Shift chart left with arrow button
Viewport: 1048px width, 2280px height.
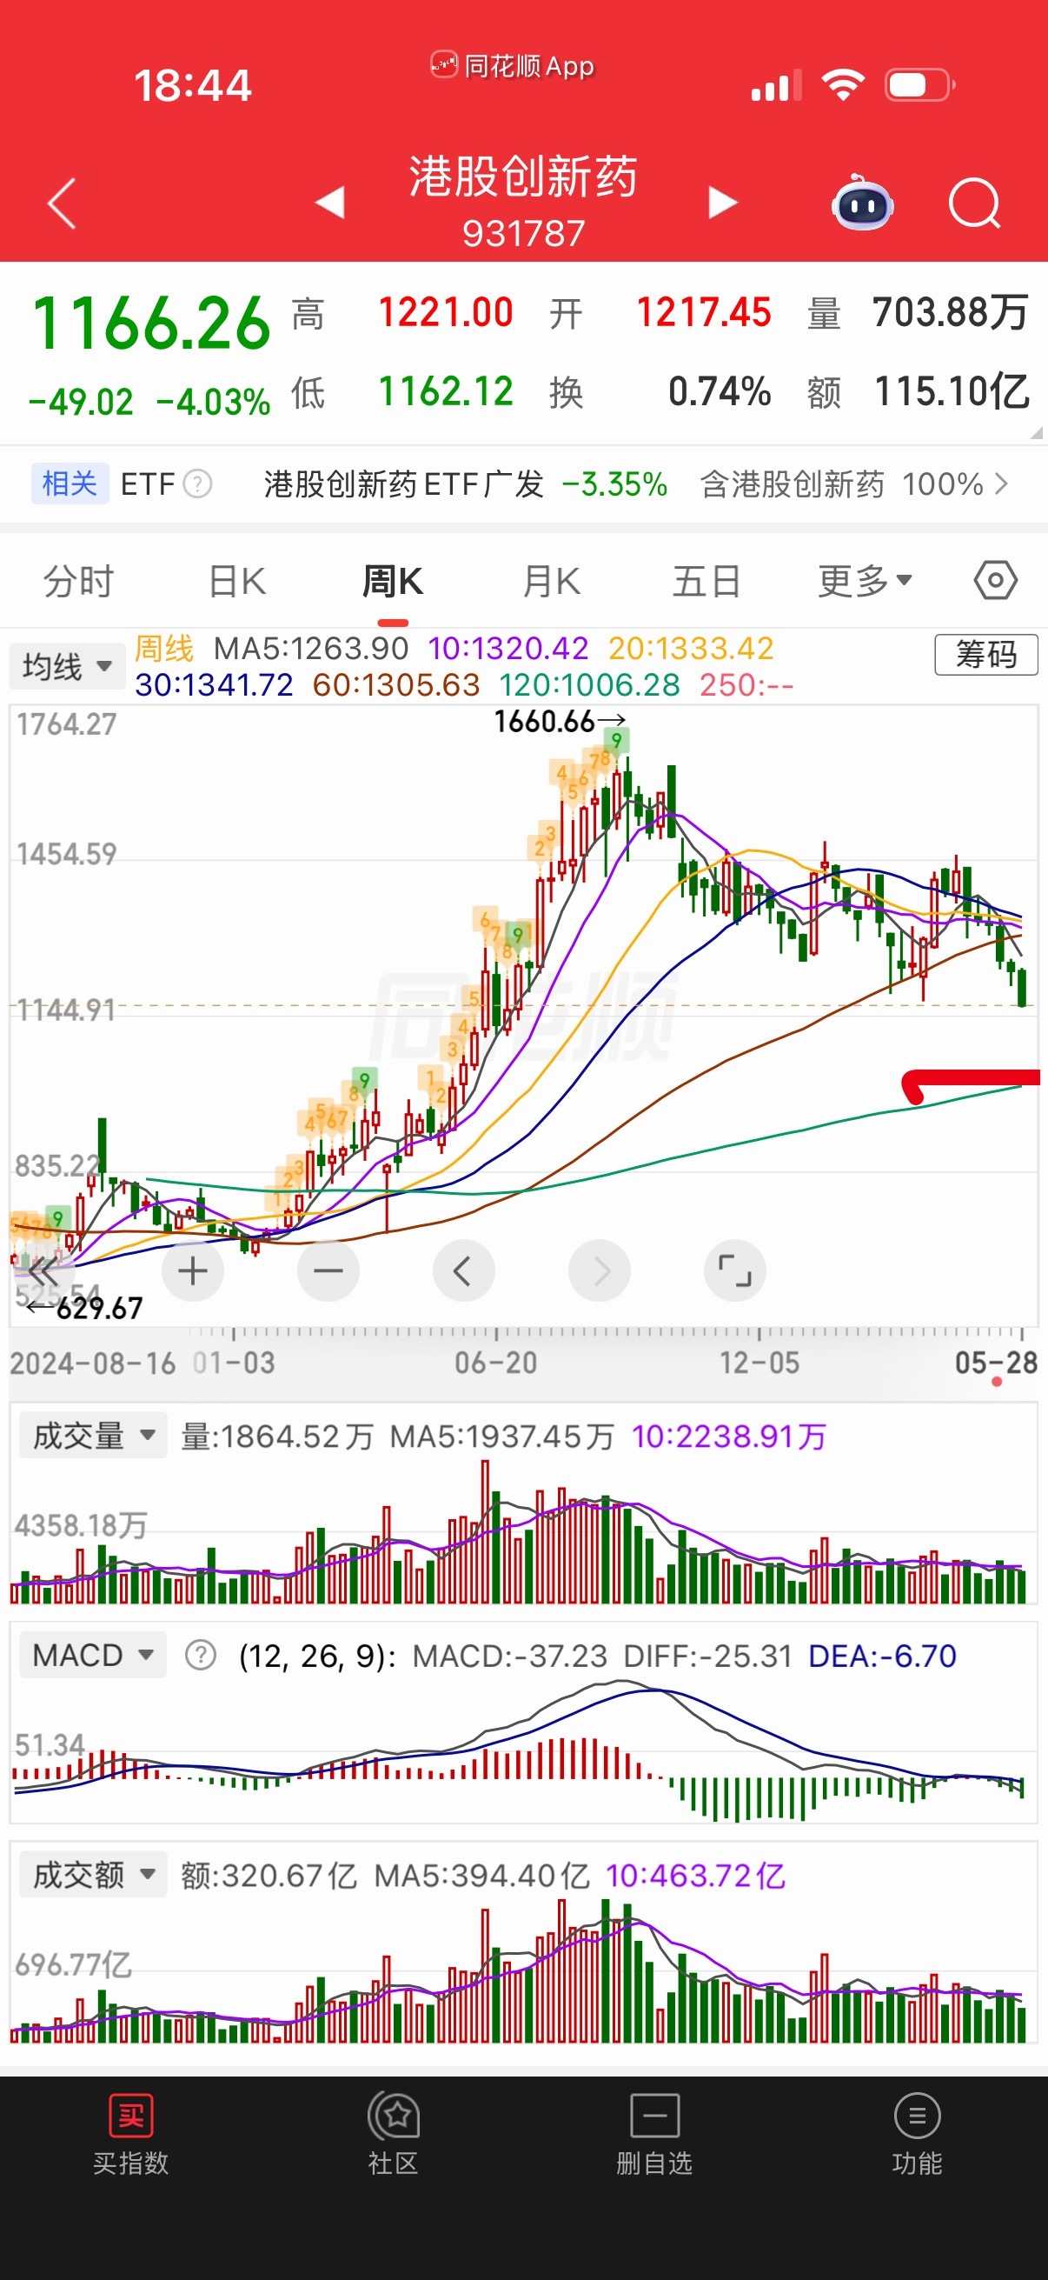coord(463,1271)
